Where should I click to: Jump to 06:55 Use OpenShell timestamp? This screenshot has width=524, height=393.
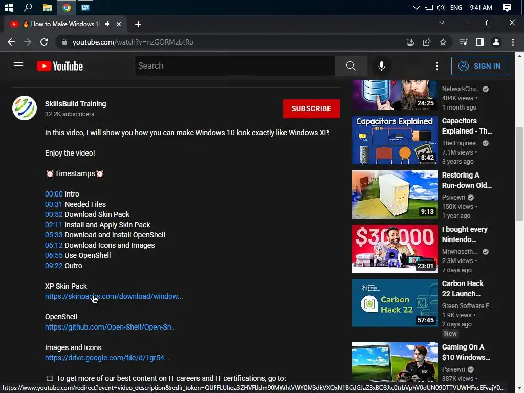coord(54,255)
